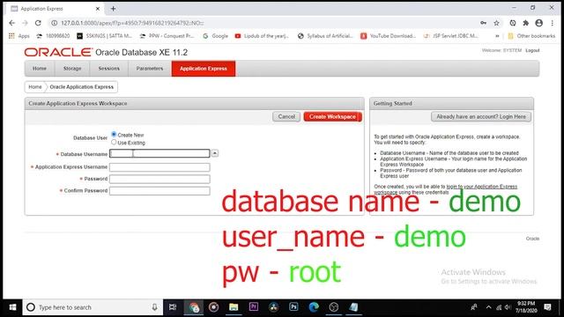Viewport: 564px width, 317px height.
Task: Click the browser forward arrow
Action: point(25,23)
